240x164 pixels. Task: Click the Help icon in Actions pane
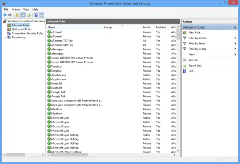(x=184, y=71)
